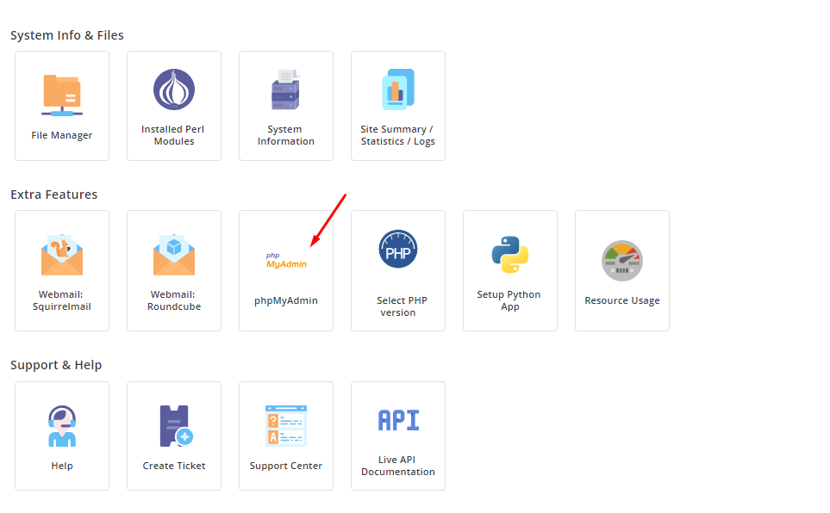Select the Resource Usage card
Viewport: 830px width, 513px height.
pyautogui.click(x=621, y=270)
